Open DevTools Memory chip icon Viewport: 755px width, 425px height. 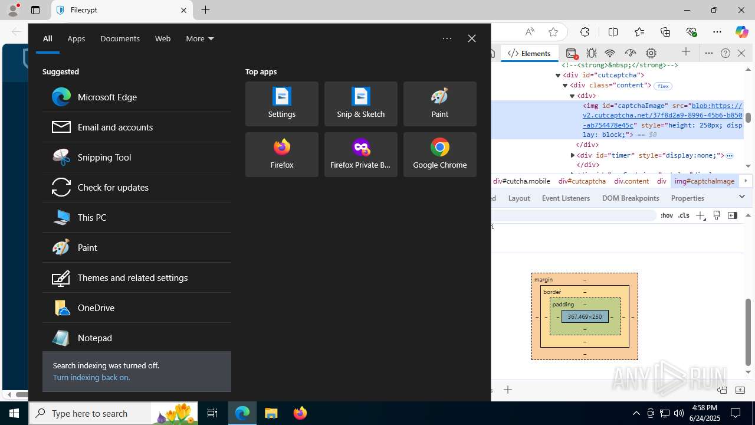pyautogui.click(x=651, y=53)
